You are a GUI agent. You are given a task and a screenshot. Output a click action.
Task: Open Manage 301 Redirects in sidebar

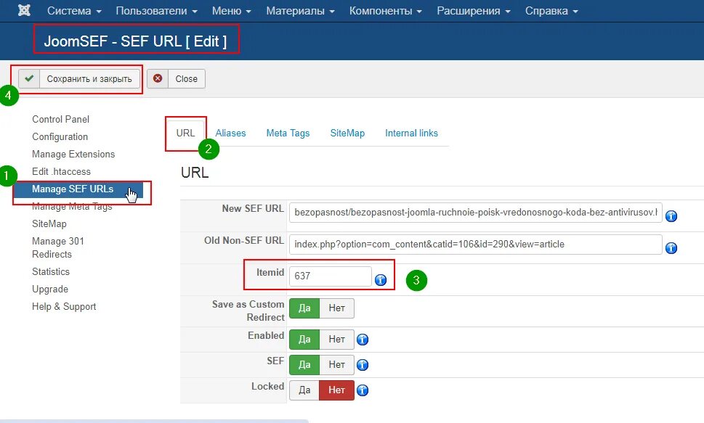[58, 247]
